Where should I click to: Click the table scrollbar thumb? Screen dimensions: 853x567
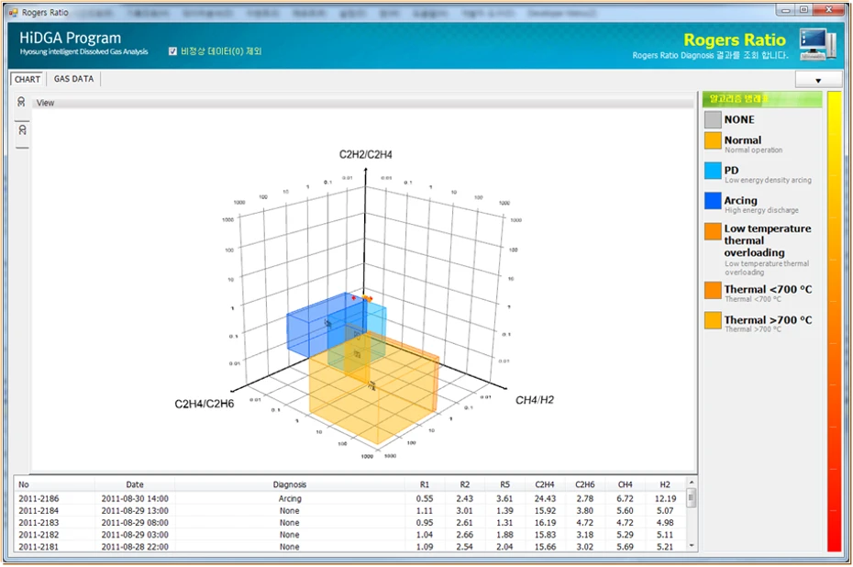pos(692,498)
